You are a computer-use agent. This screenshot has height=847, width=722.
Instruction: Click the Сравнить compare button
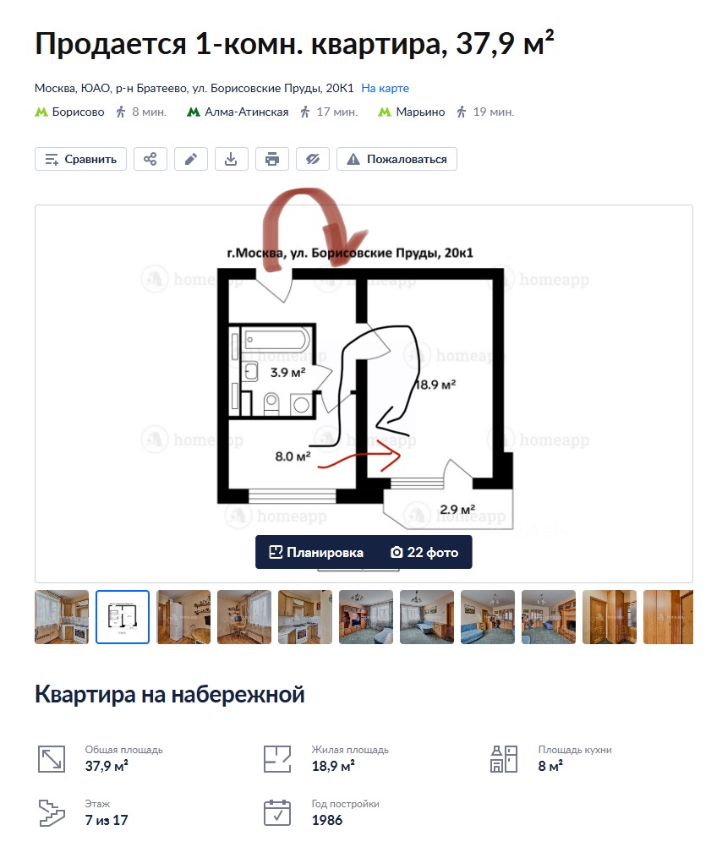[x=80, y=159]
